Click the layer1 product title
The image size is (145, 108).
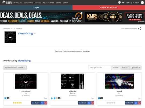[119, 91]
